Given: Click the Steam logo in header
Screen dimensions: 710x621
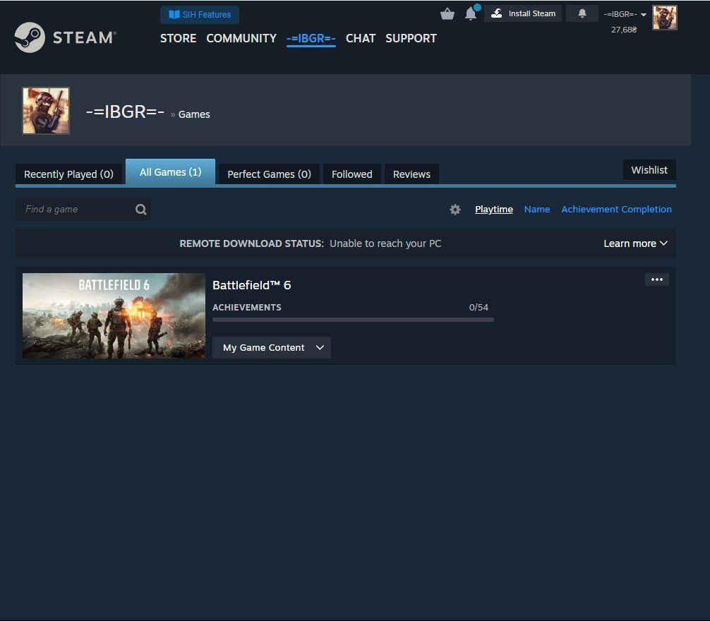Looking at the screenshot, I should click(x=65, y=37).
